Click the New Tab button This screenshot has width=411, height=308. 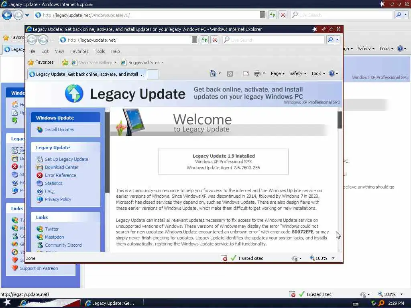[x=153, y=74]
